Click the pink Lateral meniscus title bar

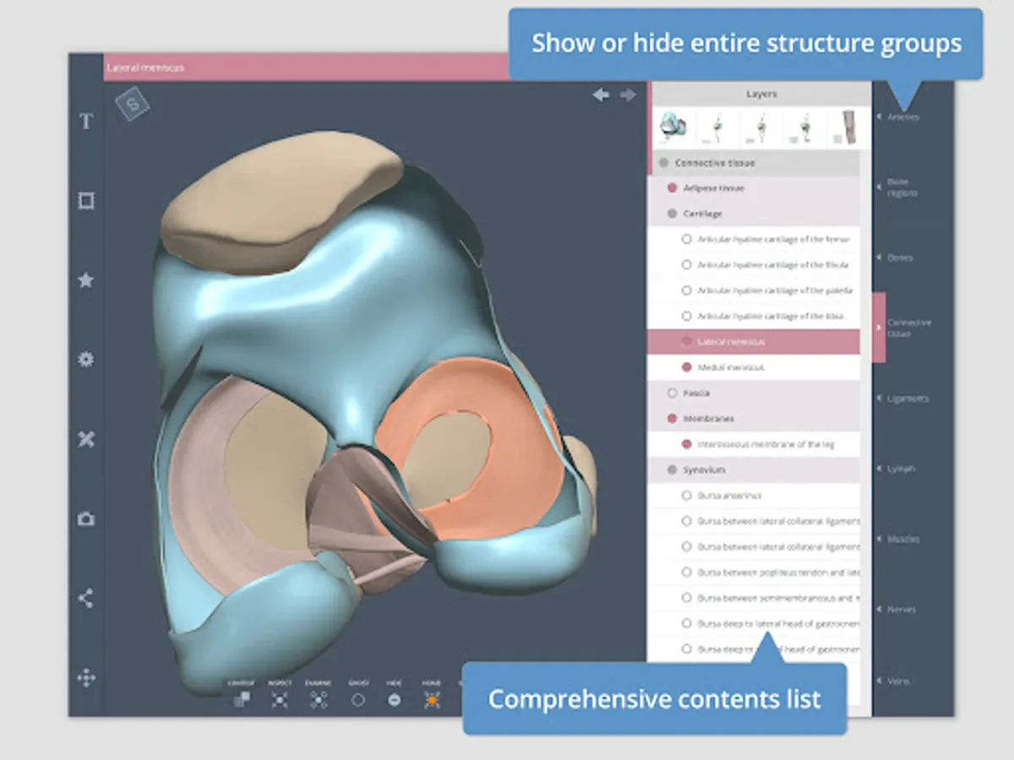click(307, 68)
